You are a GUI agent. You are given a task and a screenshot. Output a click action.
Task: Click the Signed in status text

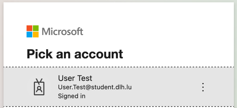point(72,96)
